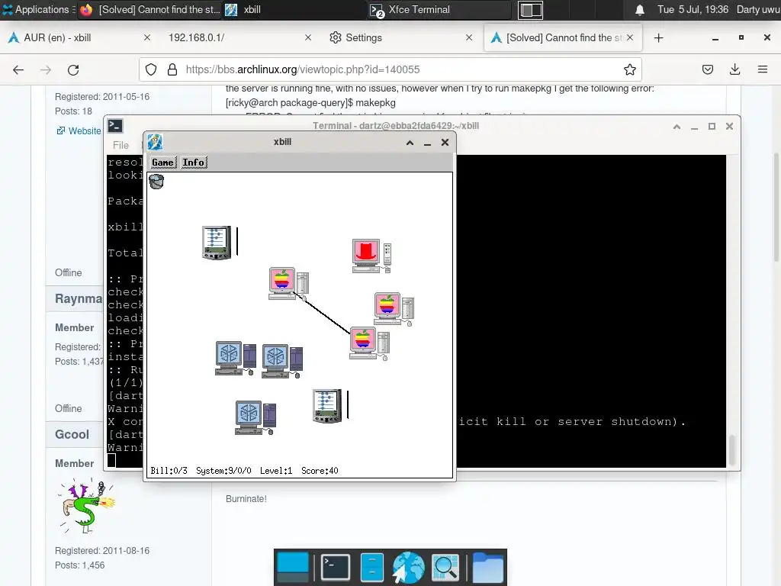Open the Info menu in xbill
781x586 pixels.
click(x=193, y=163)
